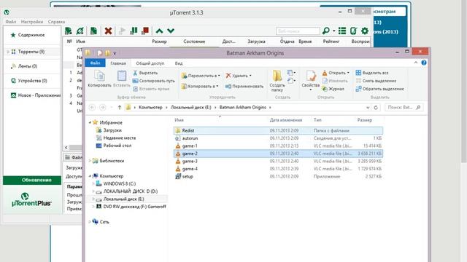Expand the Библиотеки tree node
Viewport: 467px width, 262px height.
tap(90, 161)
